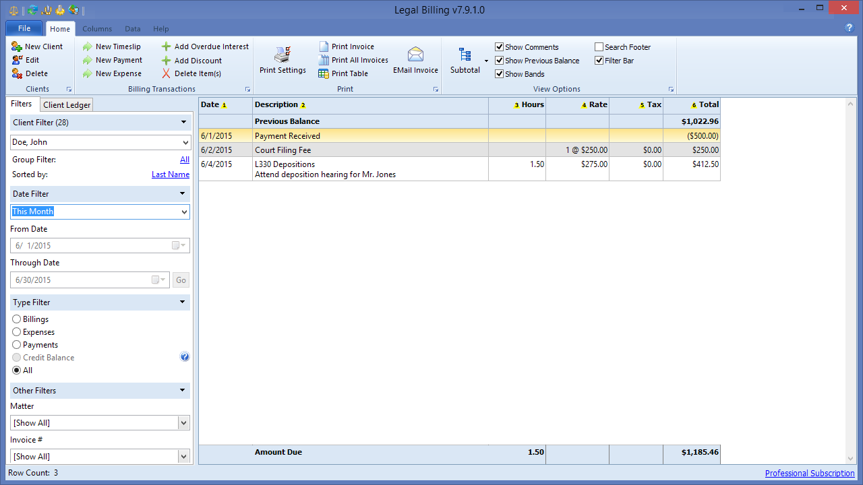Screen dimensions: 863x485
Task: Open the Subtotal dropdown arrow
Action: pos(486,61)
